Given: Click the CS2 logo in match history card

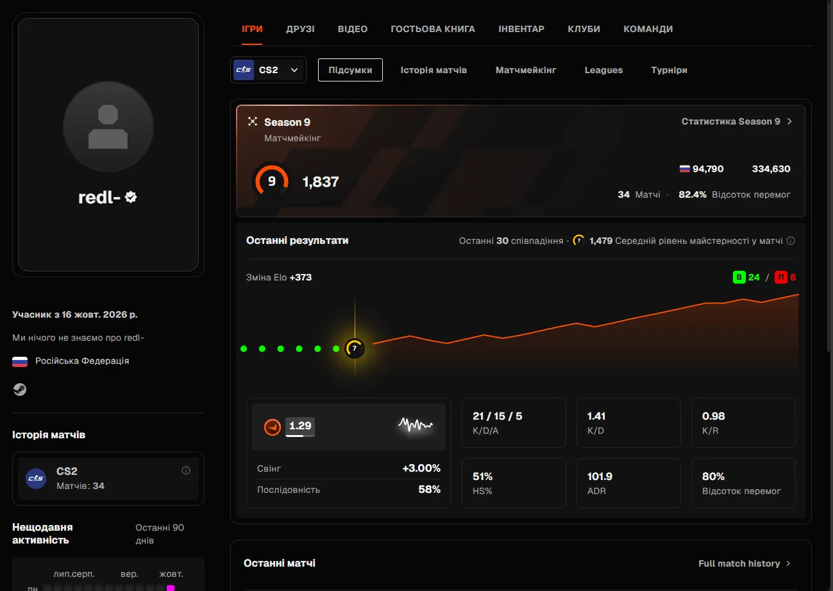Looking at the screenshot, I should [x=36, y=479].
